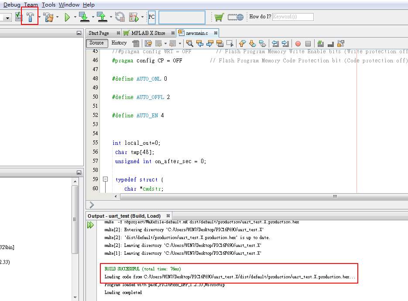
Task: Click editor horizontal scrollbar left arrow
Action: pyautogui.click(x=116, y=196)
